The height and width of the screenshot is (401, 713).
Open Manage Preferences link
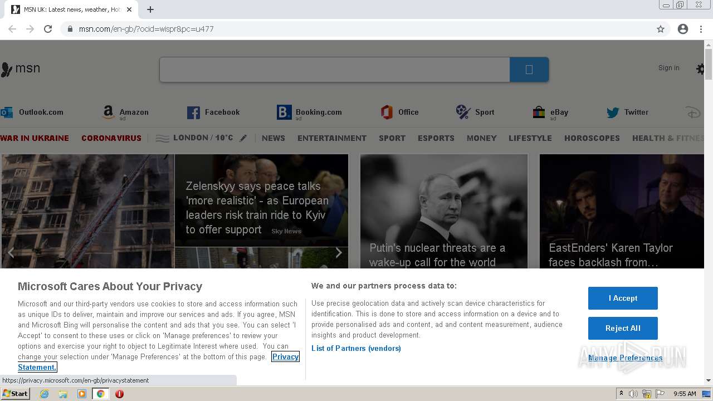click(x=626, y=358)
